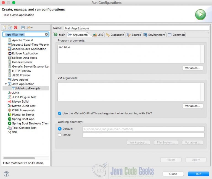This screenshot has width=212, height=179.
Task: Clear the filter text with the X icon
Action: (x=46, y=34)
